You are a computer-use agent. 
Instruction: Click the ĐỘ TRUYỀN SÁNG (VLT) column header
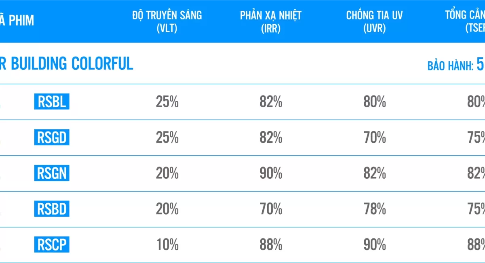click(167, 21)
